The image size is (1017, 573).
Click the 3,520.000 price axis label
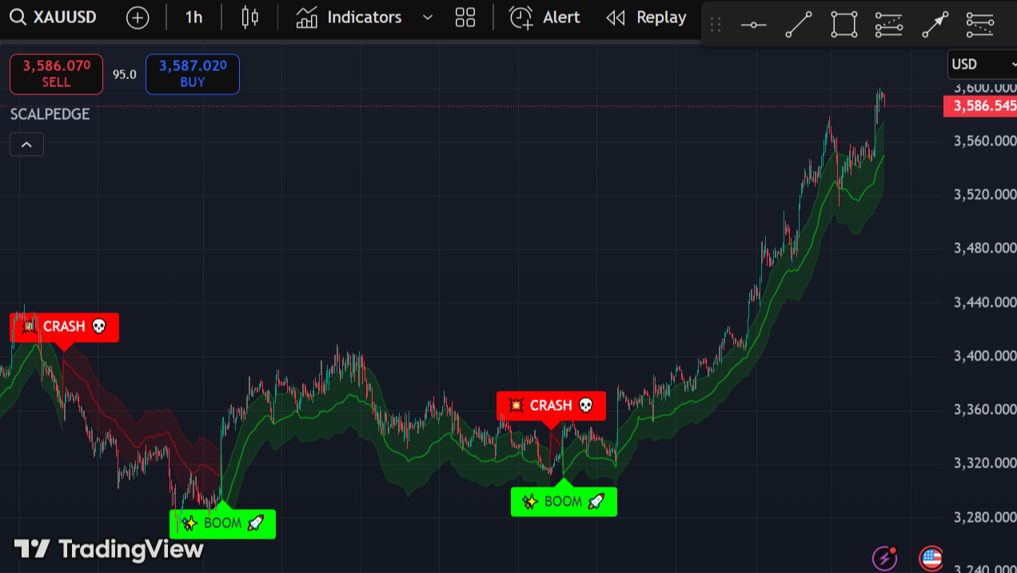pos(984,195)
